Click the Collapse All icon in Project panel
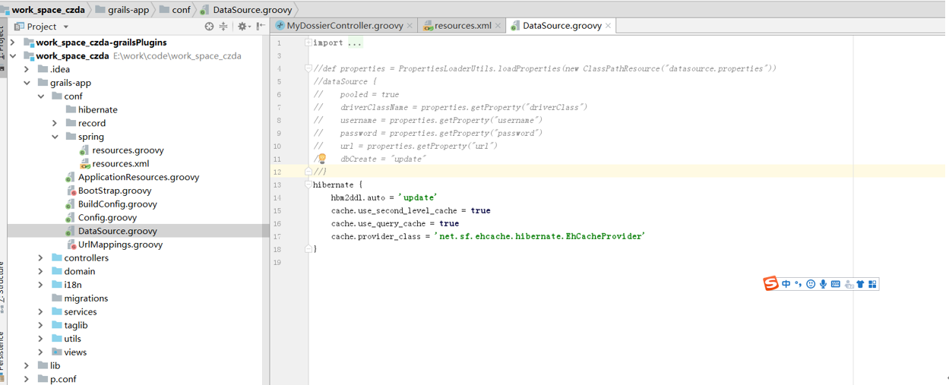Image resolution: width=949 pixels, height=385 pixels. tap(223, 26)
